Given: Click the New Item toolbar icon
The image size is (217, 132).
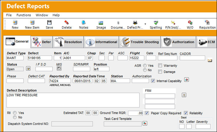Looking at the screenshot, I should point(32,22).
